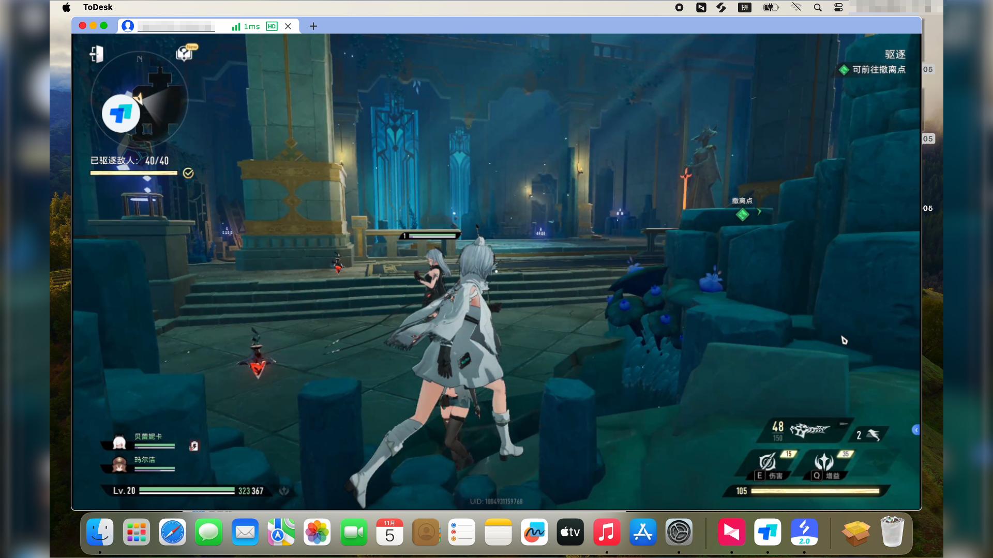Click the Q buff skill icon

point(824,461)
